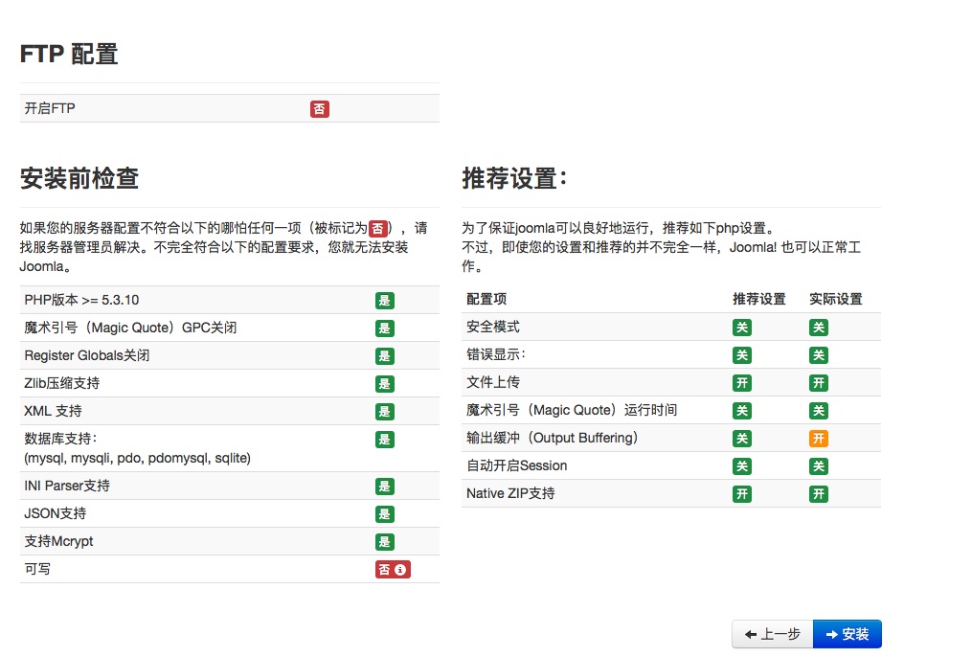The height and width of the screenshot is (657, 972).
Task: Go back with the 上一步 button
Action: pos(773,634)
